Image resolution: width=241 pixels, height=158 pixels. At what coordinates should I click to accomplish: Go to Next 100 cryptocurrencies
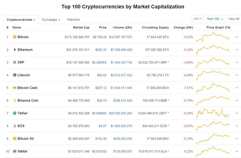pyautogui.click(x=215, y=19)
